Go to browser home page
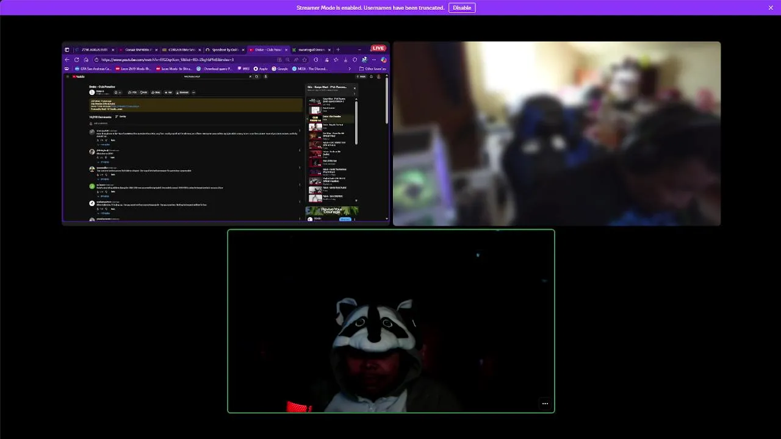 pos(86,60)
